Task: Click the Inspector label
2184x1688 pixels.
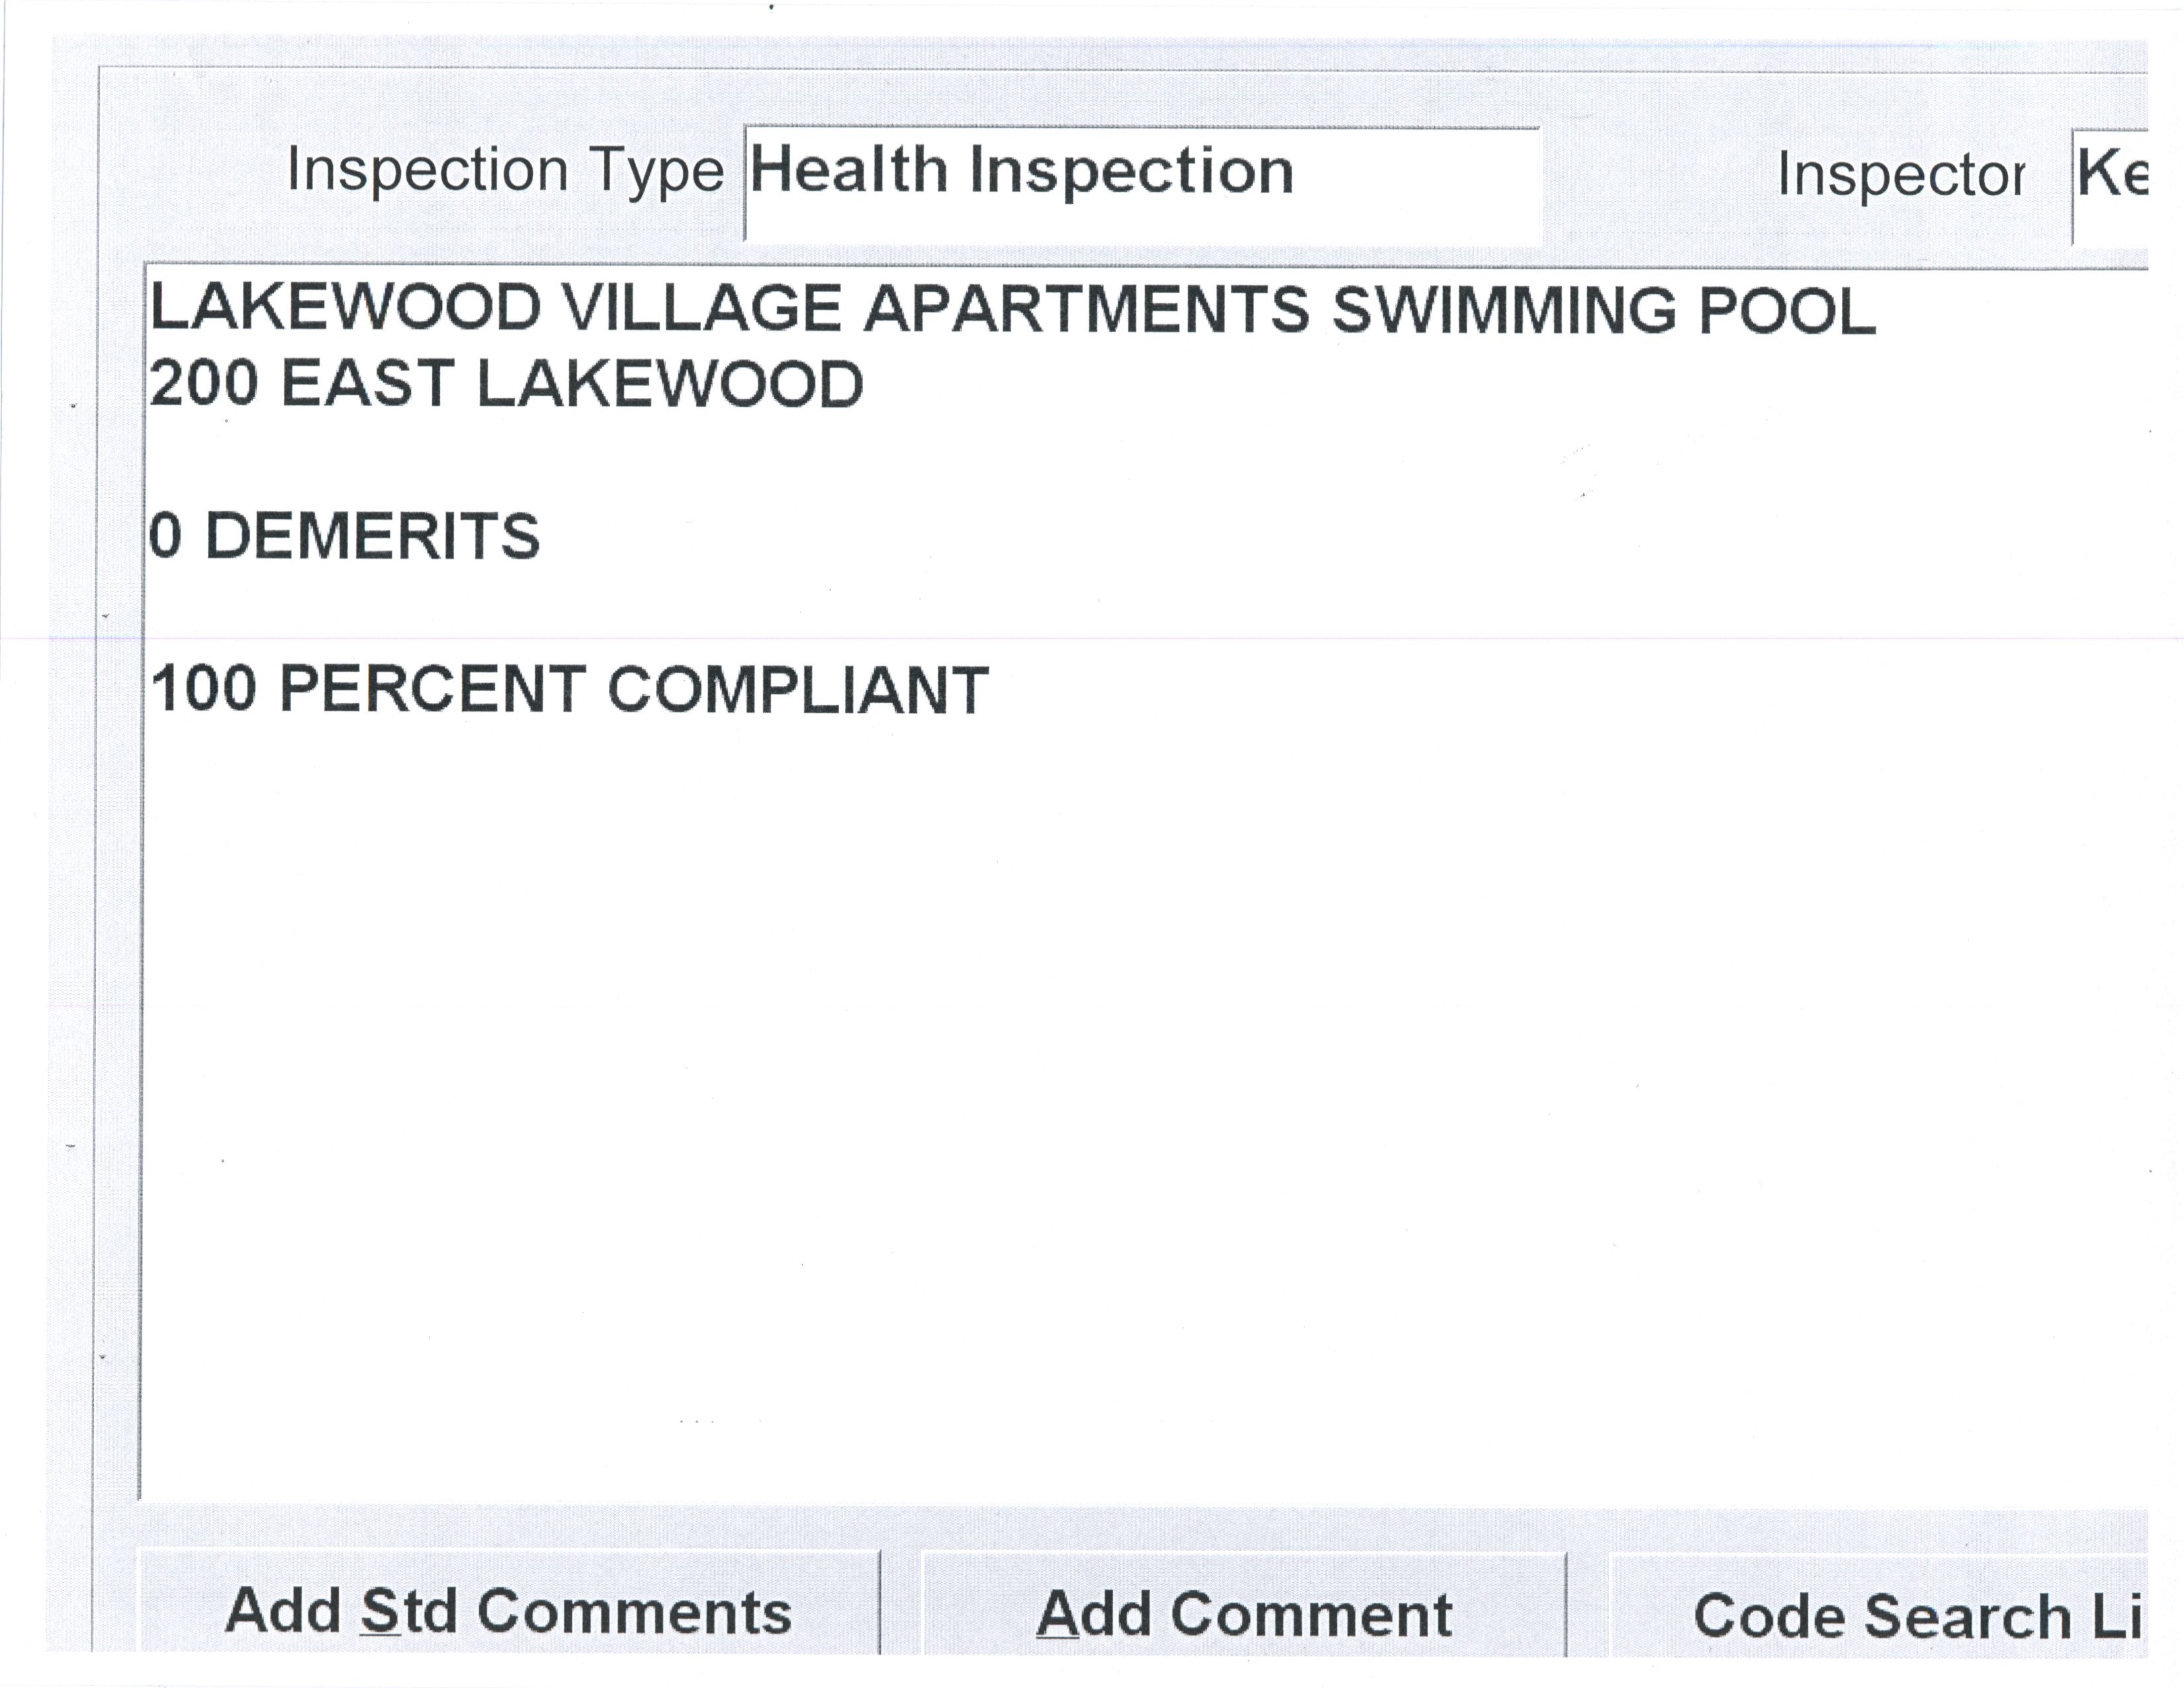Action: [x=1901, y=176]
